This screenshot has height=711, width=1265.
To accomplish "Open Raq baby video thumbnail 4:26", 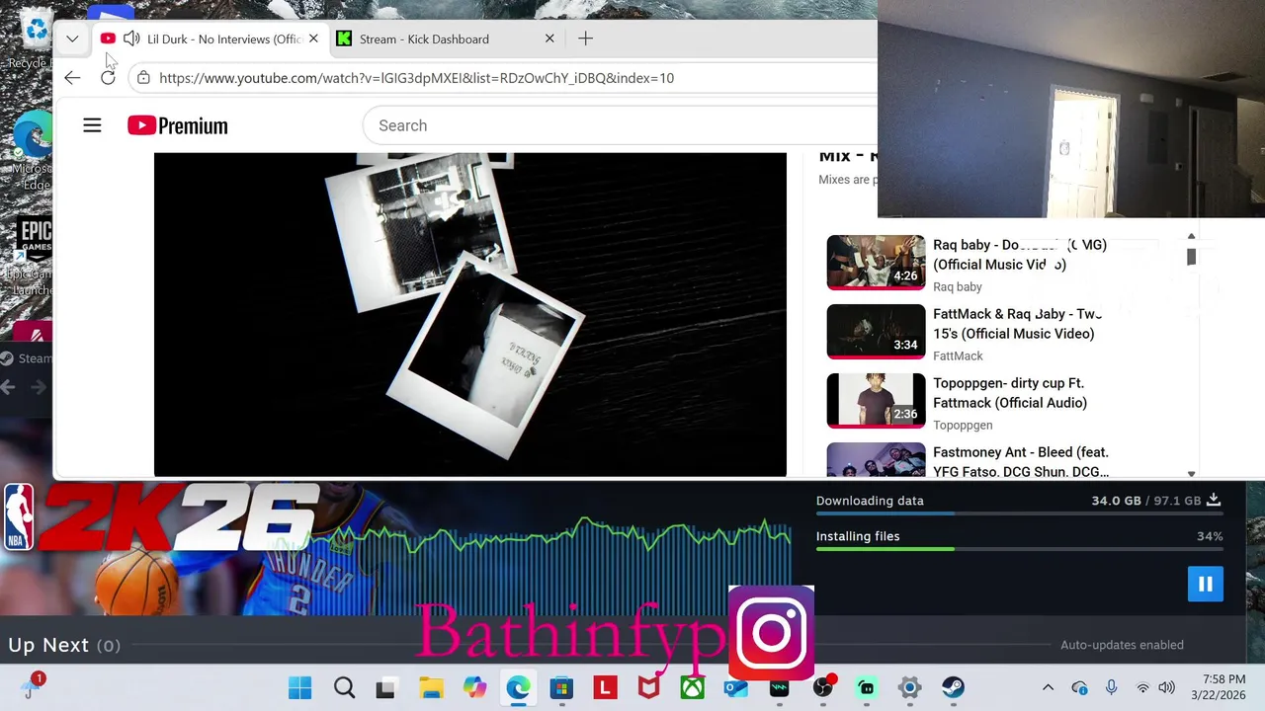I will pyautogui.click(x=876, y=262).
